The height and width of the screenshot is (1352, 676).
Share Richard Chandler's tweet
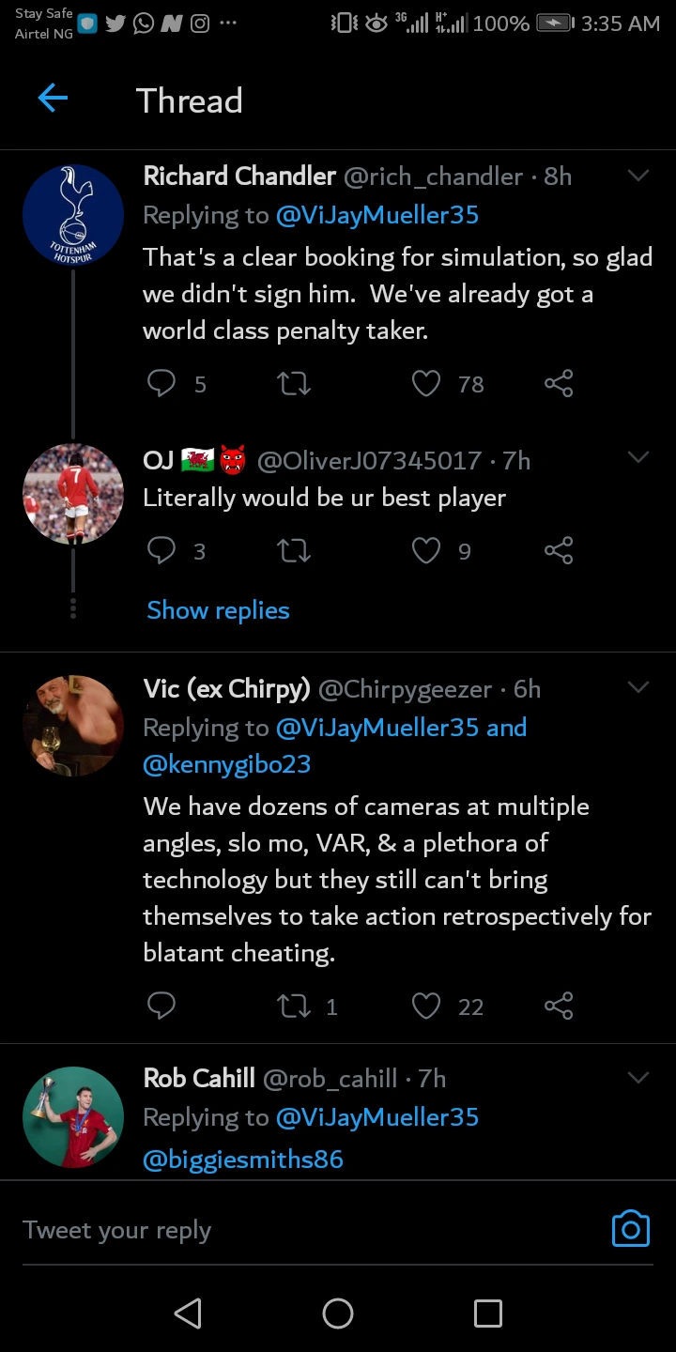coord(559,383)
